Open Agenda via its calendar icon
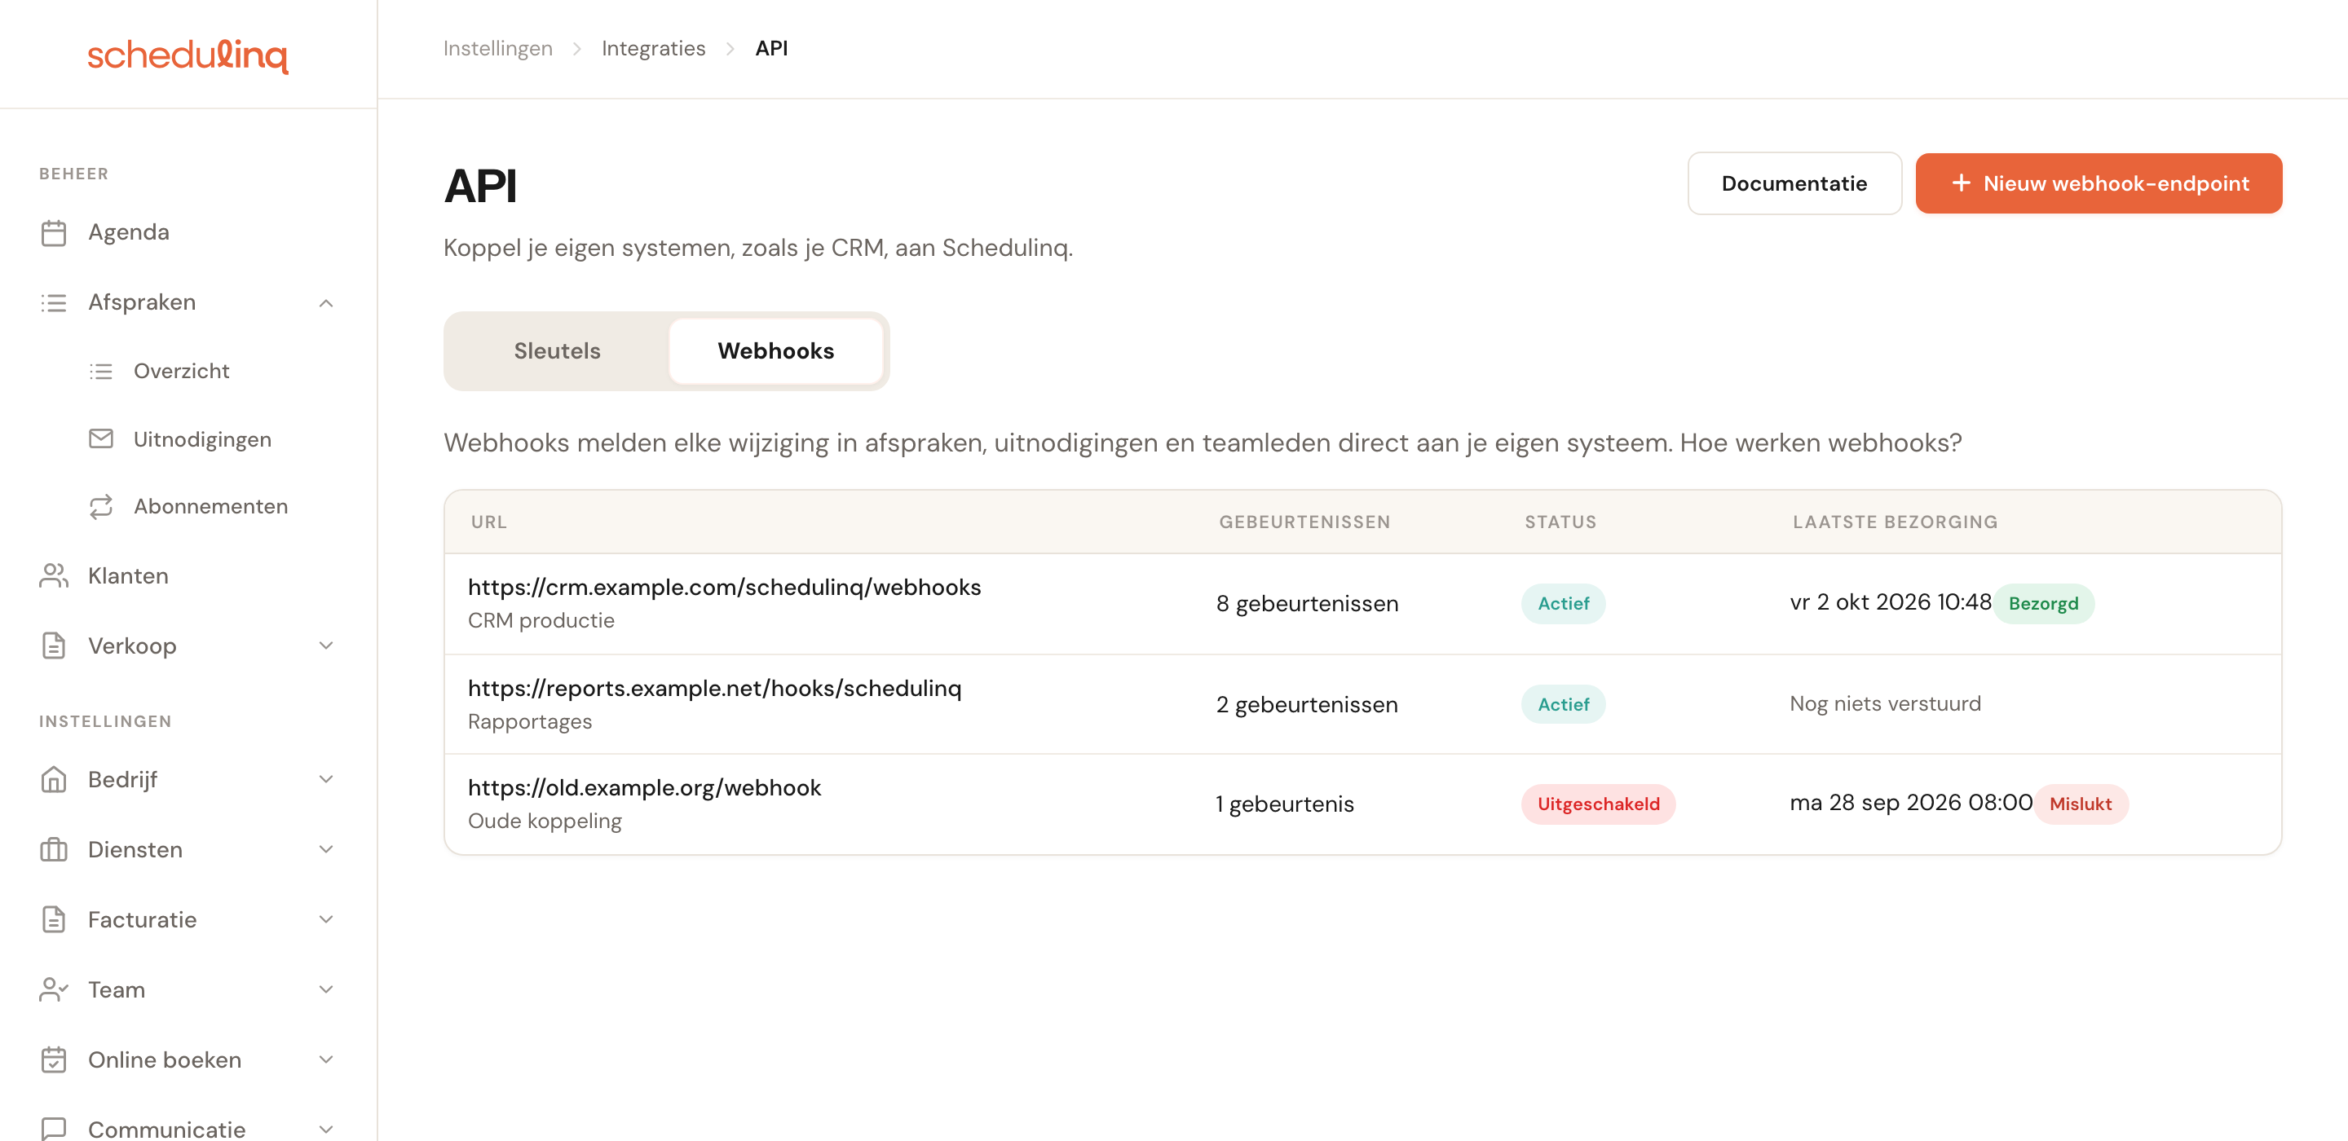 (54, 232)
